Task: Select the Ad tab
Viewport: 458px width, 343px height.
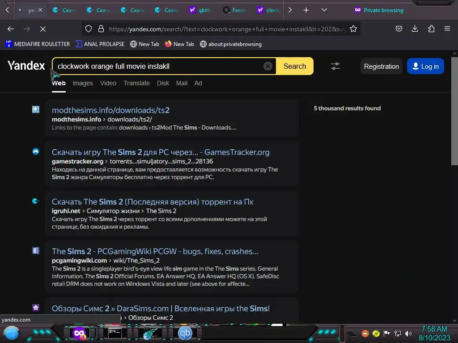Action: click(198, 84)
